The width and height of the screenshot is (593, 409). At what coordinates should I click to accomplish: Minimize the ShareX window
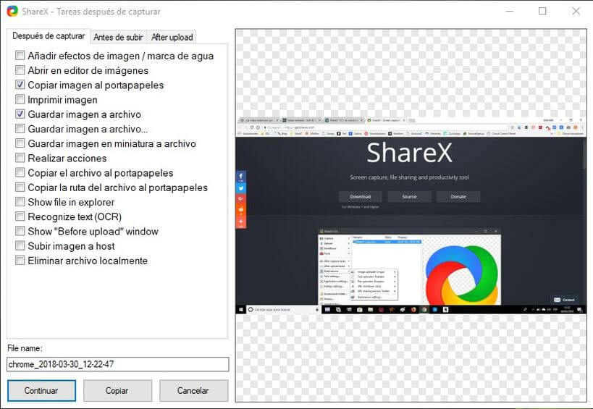[x=510, y=12]
